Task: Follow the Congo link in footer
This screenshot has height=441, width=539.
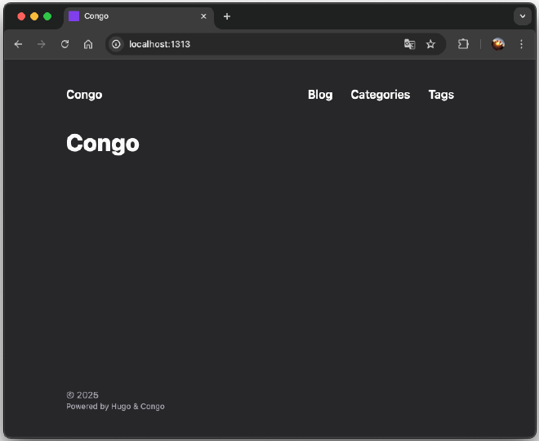Action: click(x=152, y=407)
